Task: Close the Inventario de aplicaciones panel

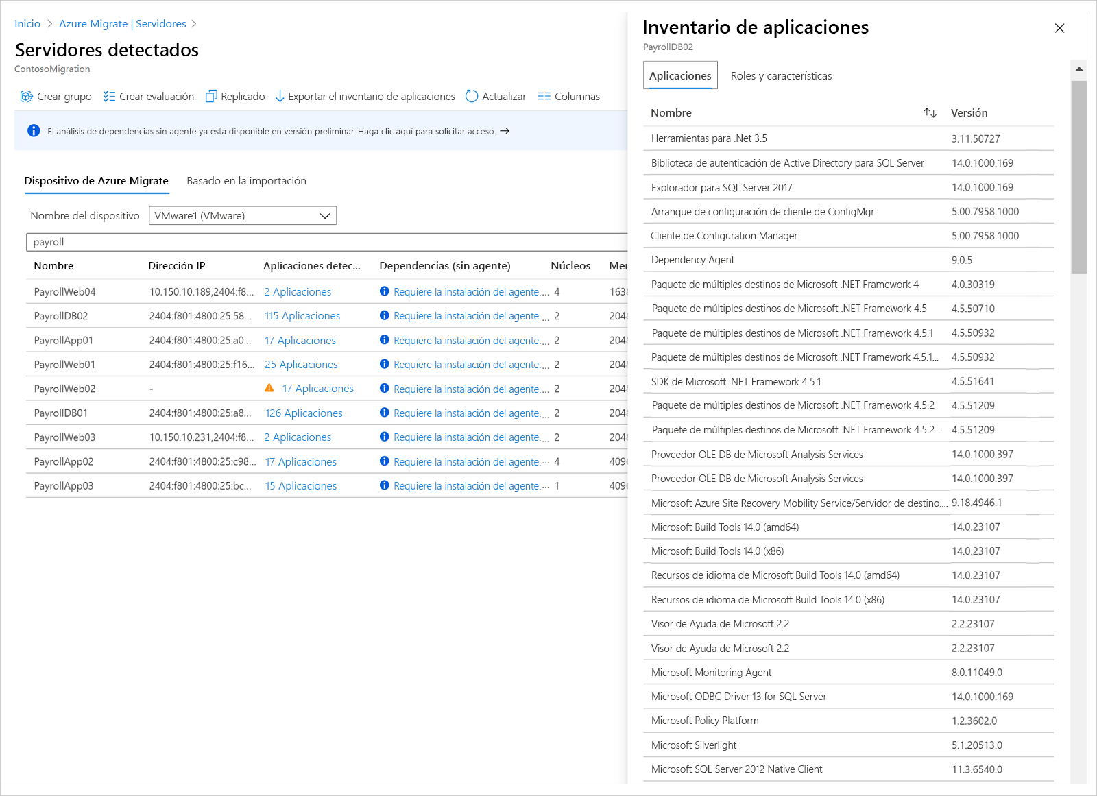Action: pyautogui.click(x=1059, y=28)
